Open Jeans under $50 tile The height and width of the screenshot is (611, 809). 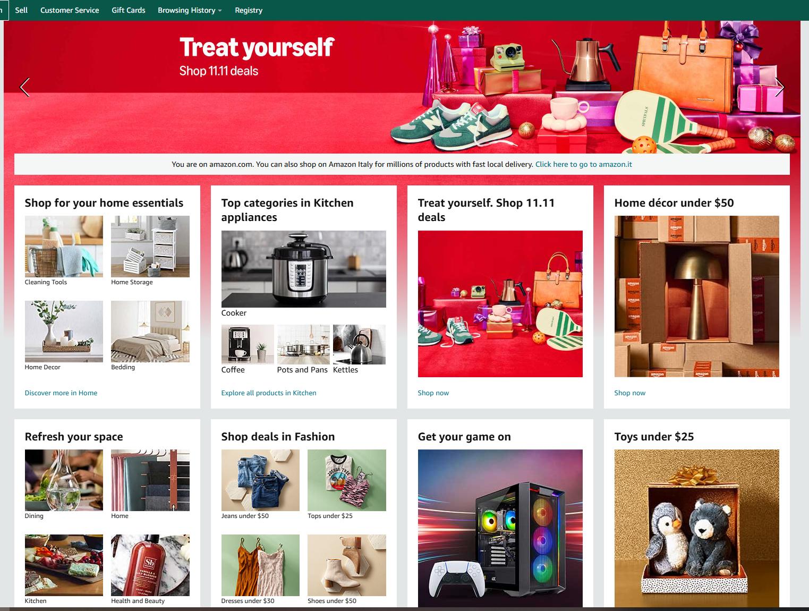pyautogui.click(x=260, y=480)
